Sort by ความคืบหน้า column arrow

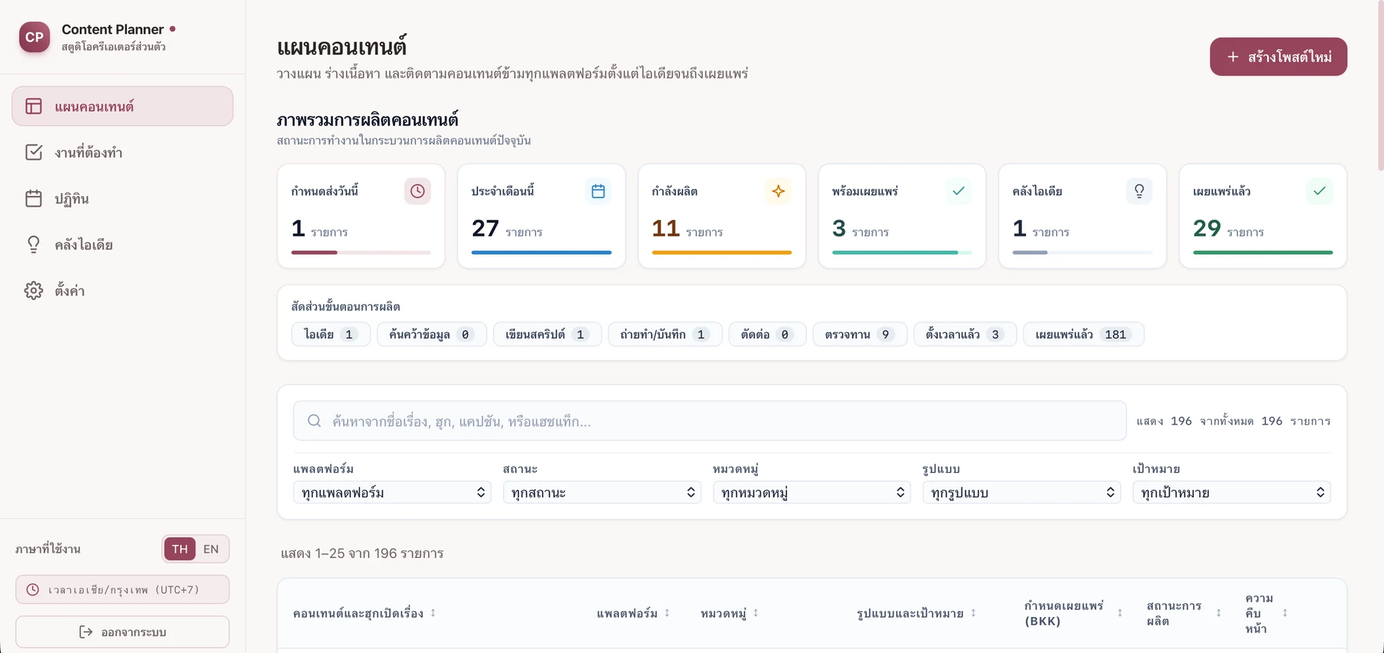tap(1285, 613)
